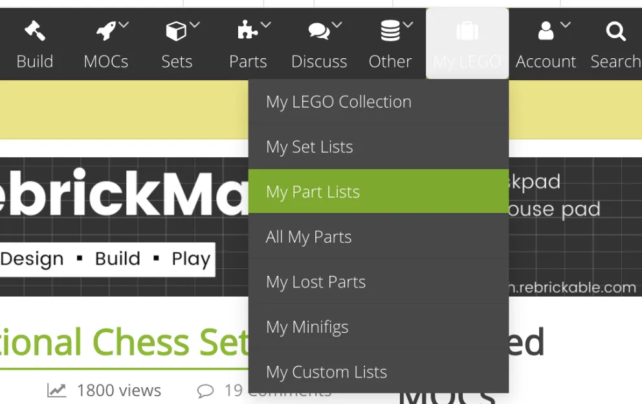Image resolution: width=642 pixels, height=404 pixels.
Task: Expand the chevron beside Account
Action: [566, 25]
